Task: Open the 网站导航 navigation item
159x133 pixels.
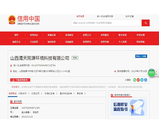Action: click(x=140, y=42)
